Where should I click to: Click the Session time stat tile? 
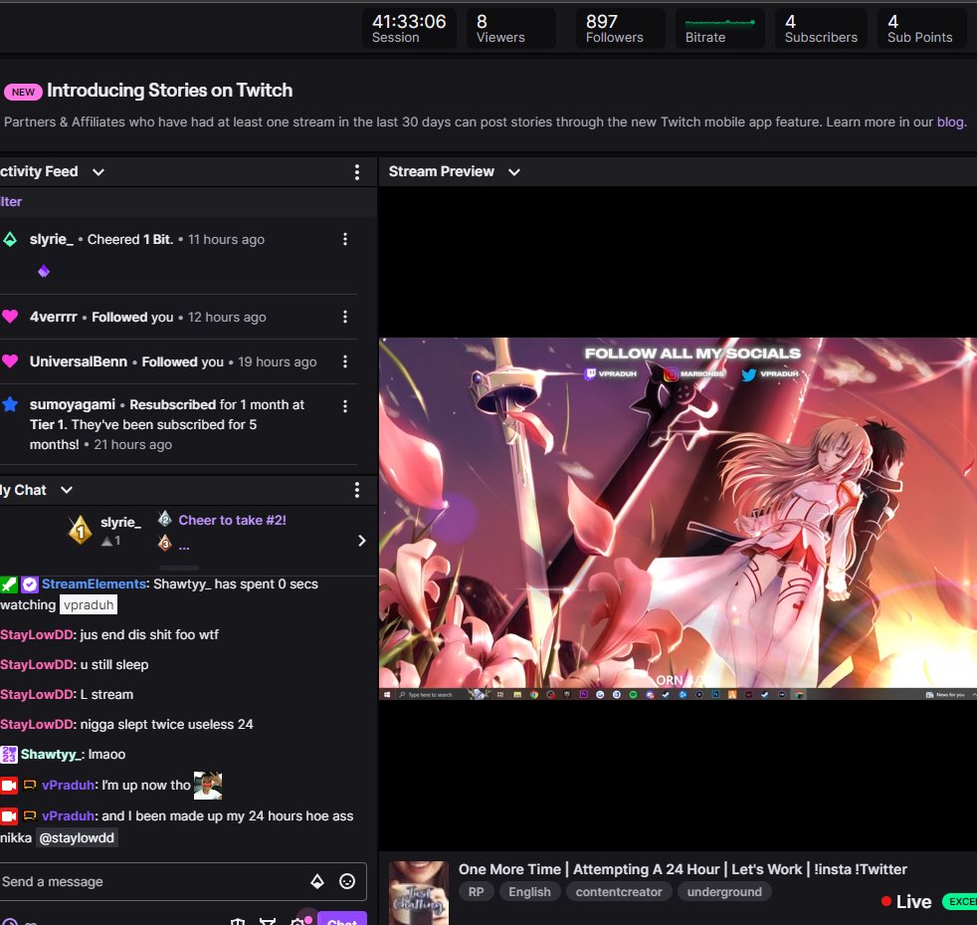(x=409, y=29)
